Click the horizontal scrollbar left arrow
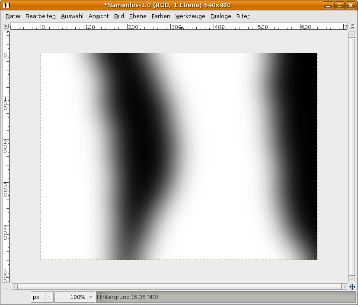Image resolution: width=358 pixels, height=305 pixels. point(14,286)
